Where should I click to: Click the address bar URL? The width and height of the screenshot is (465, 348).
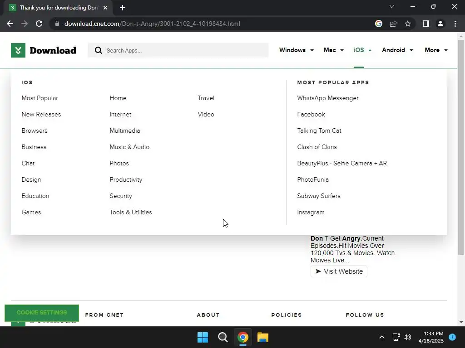152,24
